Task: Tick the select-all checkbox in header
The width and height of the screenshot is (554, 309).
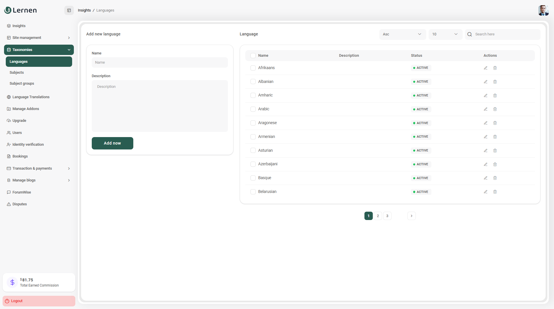Action: 253,56
